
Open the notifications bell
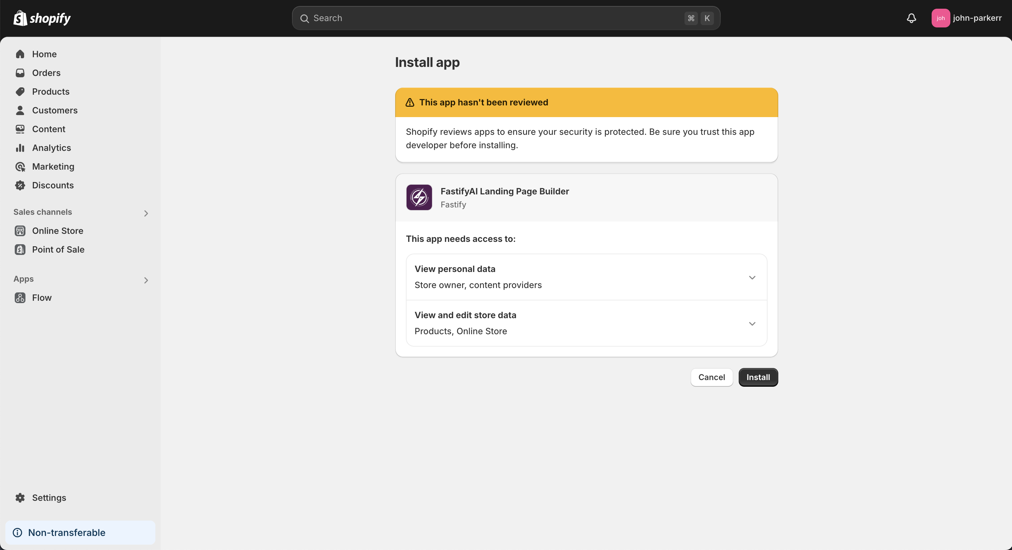coord(912,18)
